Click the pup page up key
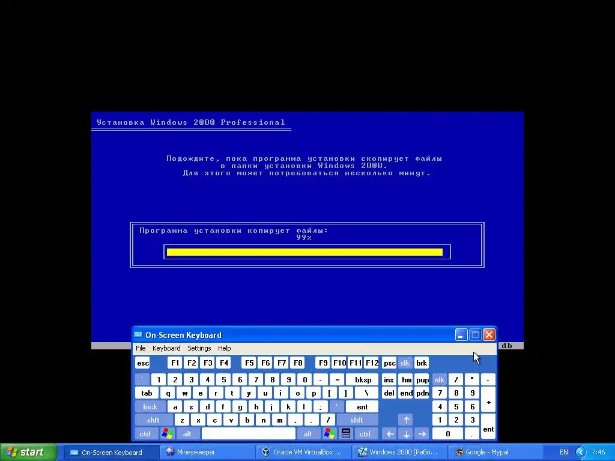The height and width of the screenshot is (461, 615). 422,379
